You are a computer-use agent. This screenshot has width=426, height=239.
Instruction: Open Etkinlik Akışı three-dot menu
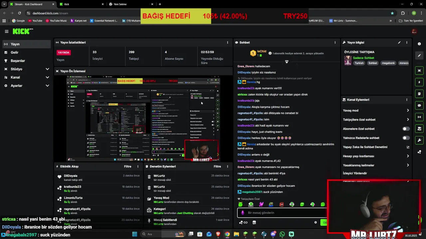click(x=138, y=167)
